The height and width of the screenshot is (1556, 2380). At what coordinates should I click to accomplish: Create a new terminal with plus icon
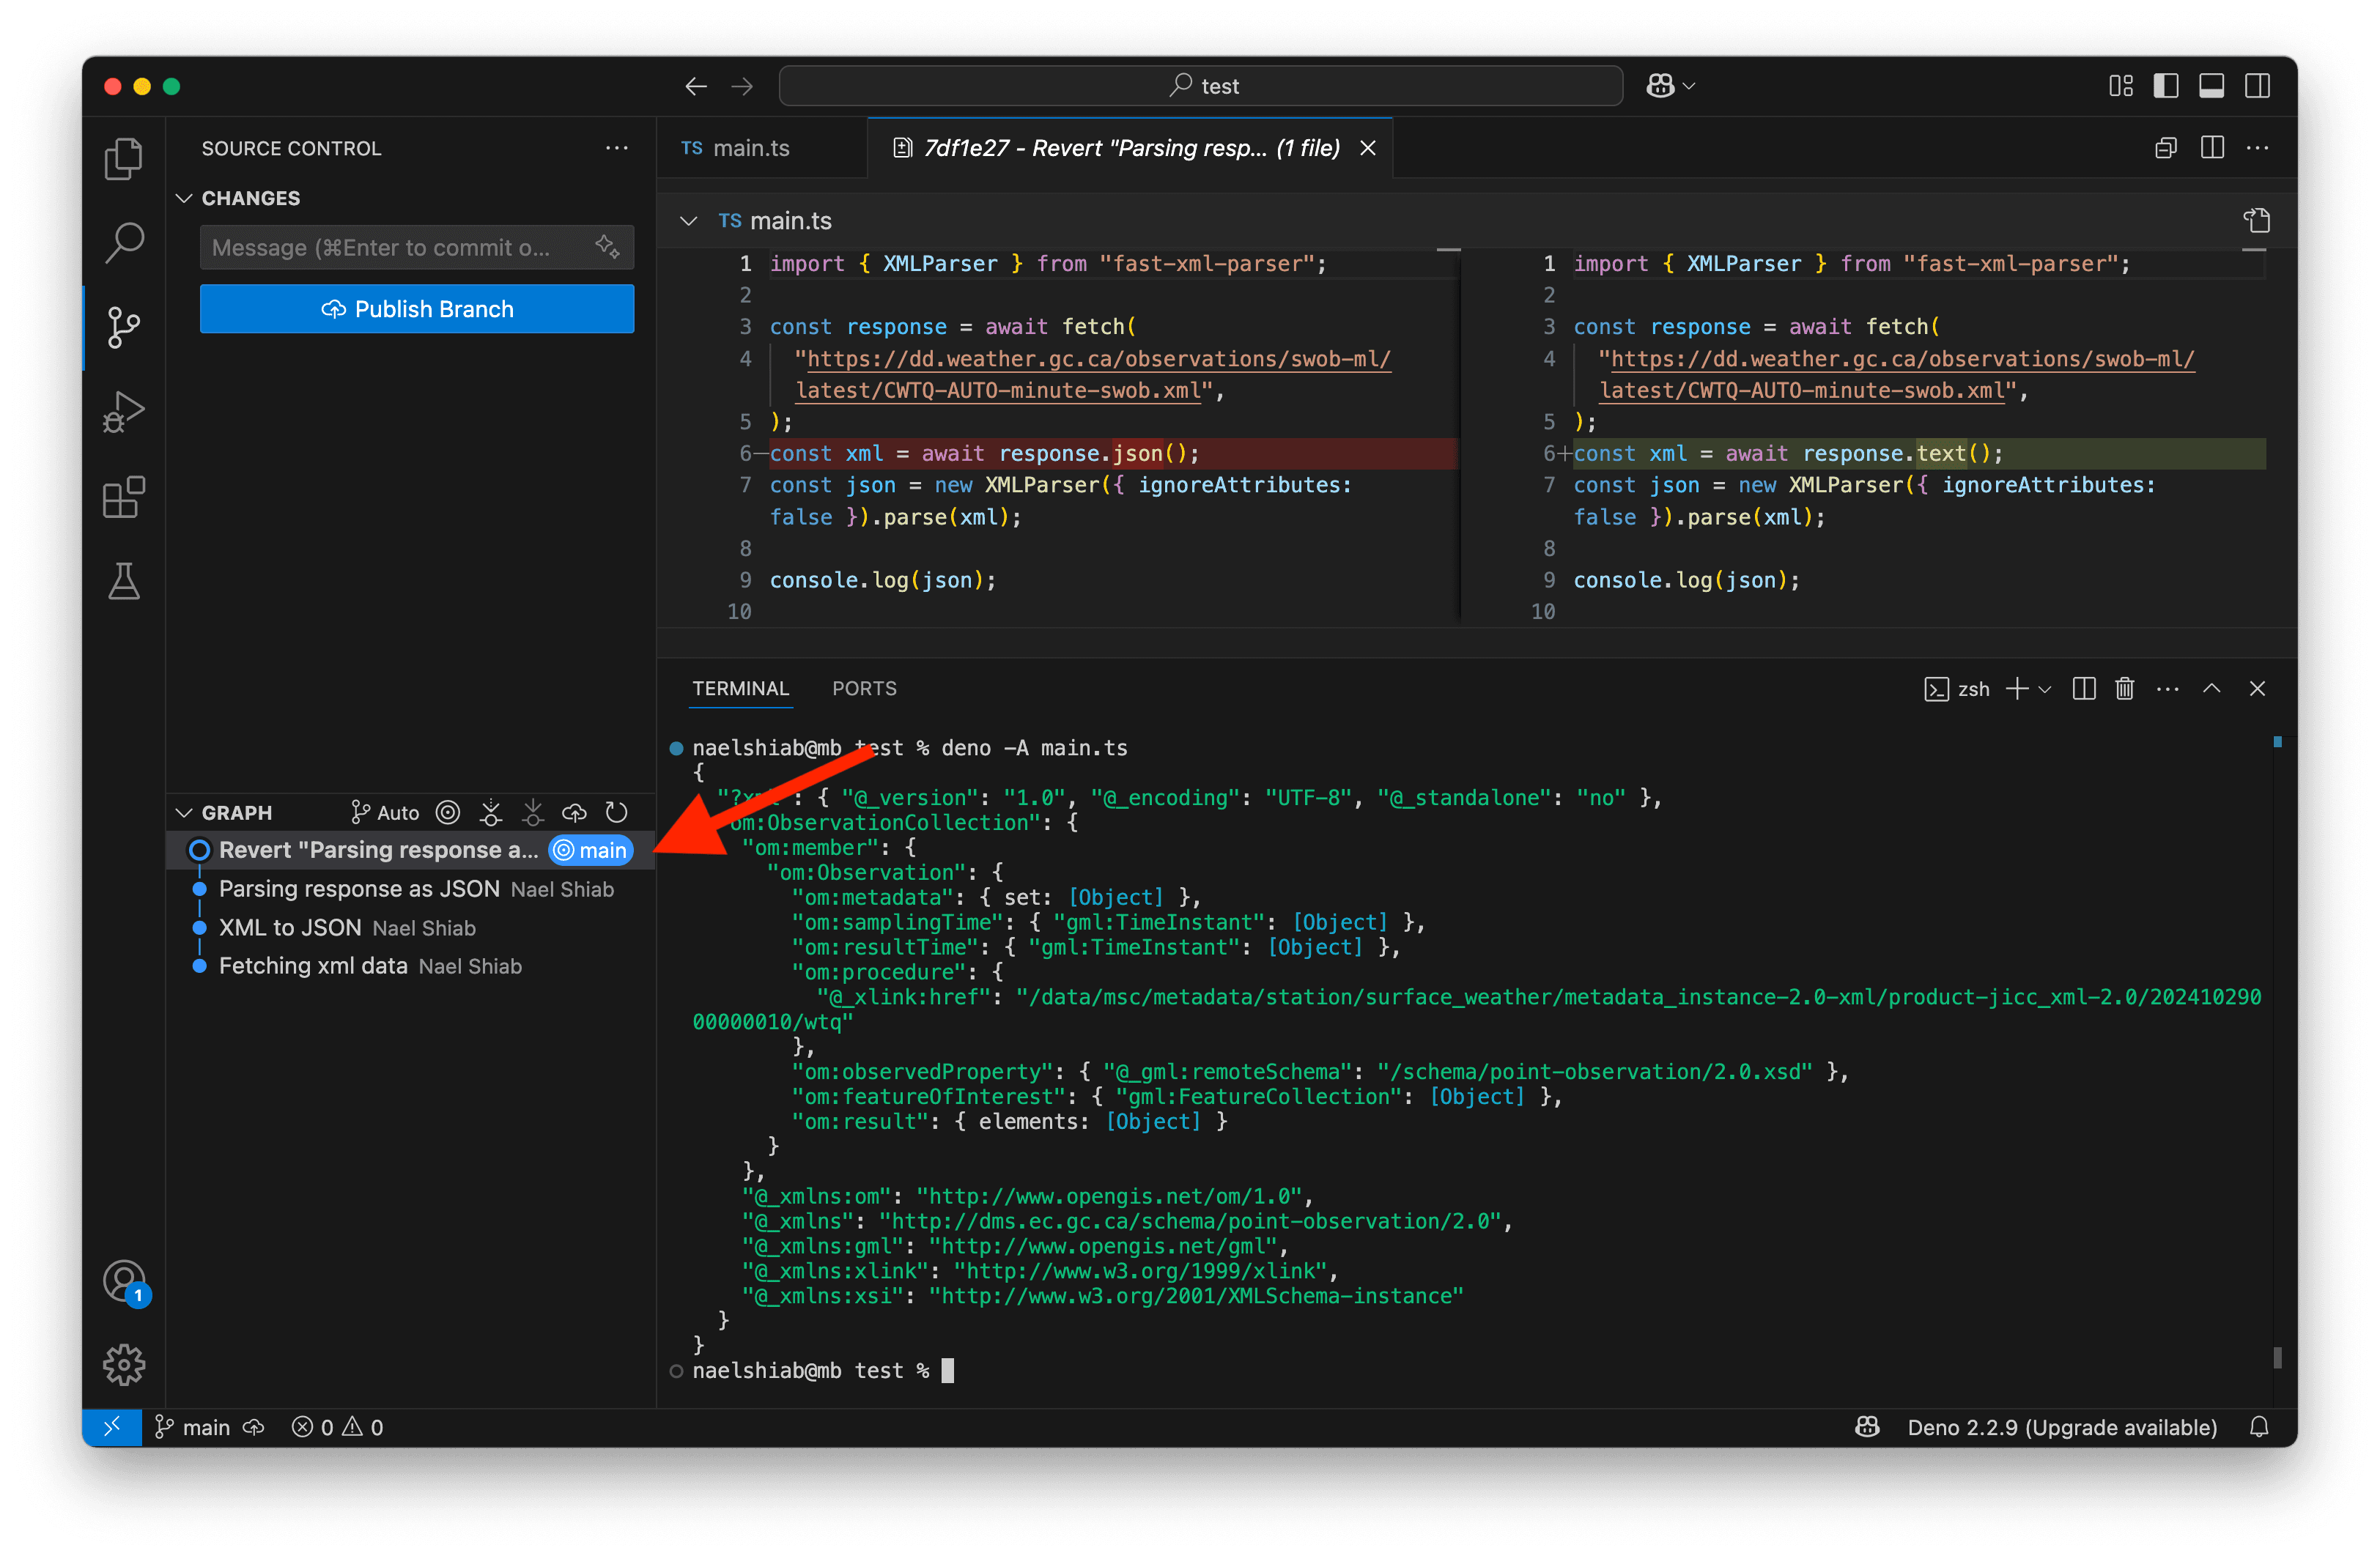click(x=2017, y=688)
